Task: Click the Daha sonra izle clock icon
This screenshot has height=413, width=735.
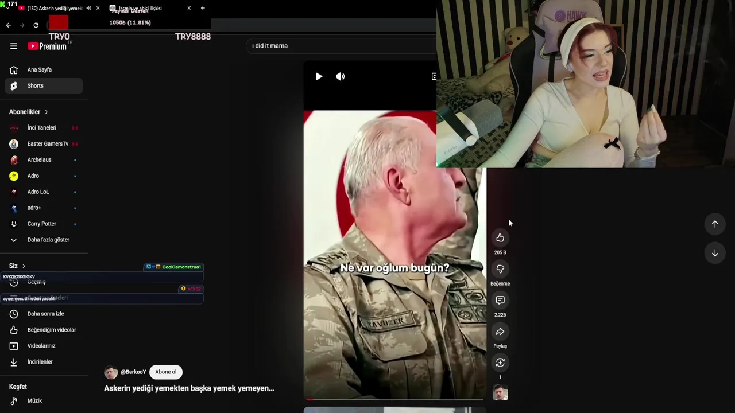Action: pyautogui.click(x=14, y=314)
